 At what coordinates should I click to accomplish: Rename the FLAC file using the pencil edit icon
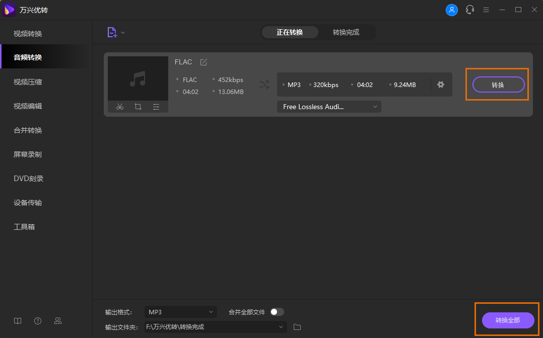click(203, 61)
